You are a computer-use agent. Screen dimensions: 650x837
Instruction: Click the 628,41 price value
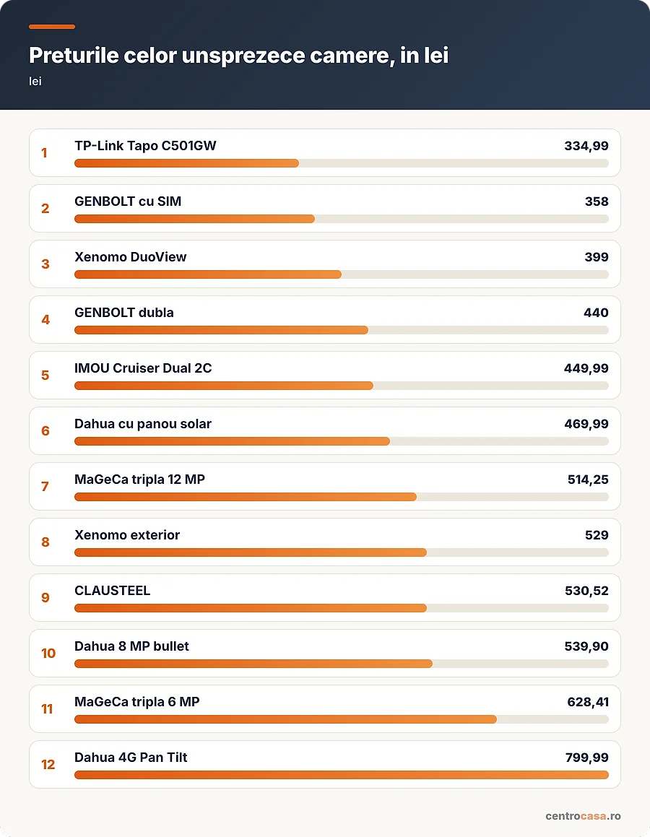click(x=588, y=702)
